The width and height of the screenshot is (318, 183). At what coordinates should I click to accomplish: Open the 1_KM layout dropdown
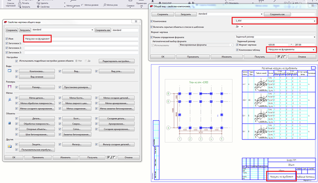coord(275,21)
